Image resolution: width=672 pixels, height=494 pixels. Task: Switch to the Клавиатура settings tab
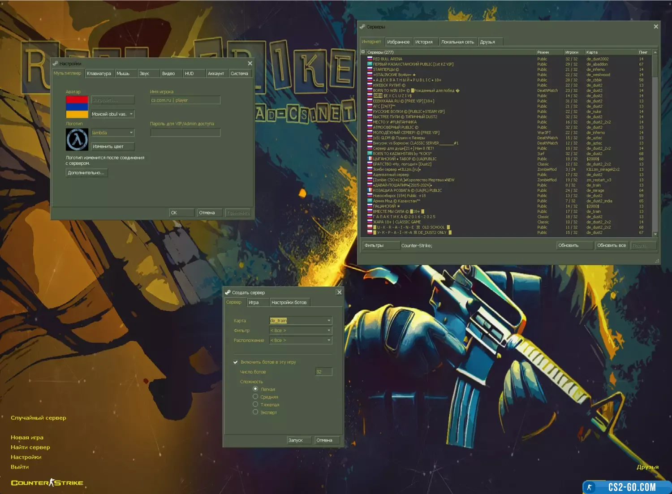click(99, 73)
